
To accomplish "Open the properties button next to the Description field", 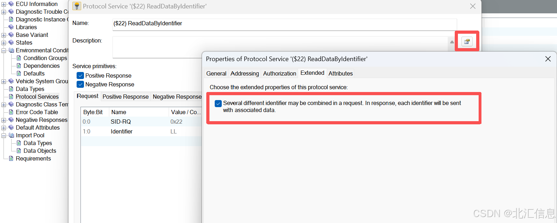I will (x=467, y=41).
